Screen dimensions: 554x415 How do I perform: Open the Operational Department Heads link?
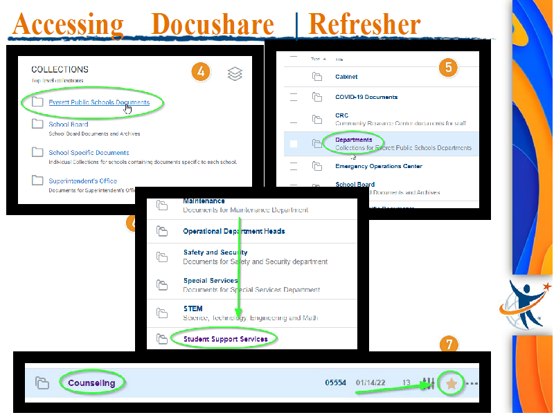[x=234, y=231]
